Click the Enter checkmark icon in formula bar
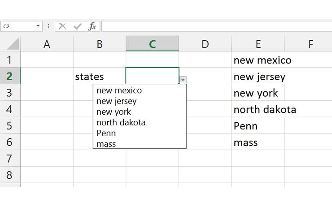Screen dimensions: 332x206 77,26
